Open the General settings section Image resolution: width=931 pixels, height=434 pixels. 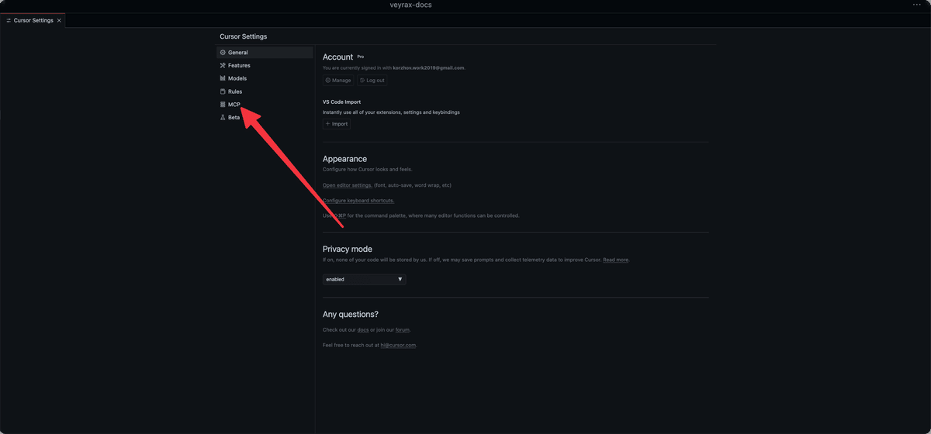pos(238,53)
